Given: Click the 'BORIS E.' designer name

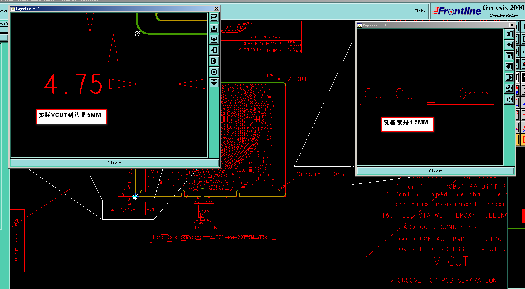Looking at the screenshot, I should click(x=274, y=44).
